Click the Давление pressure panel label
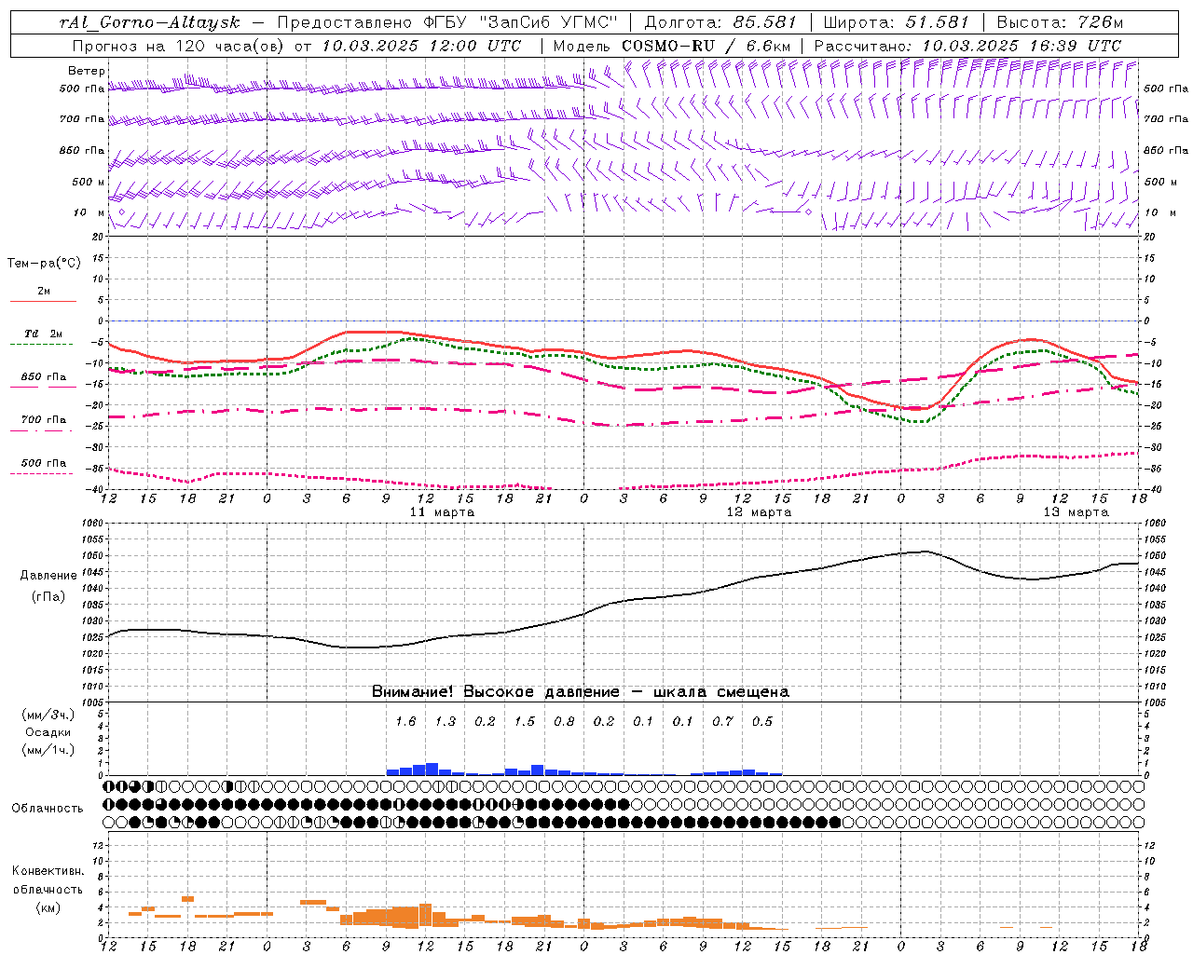The height and width of the screenshot is (954, 1193). (48, 576)
